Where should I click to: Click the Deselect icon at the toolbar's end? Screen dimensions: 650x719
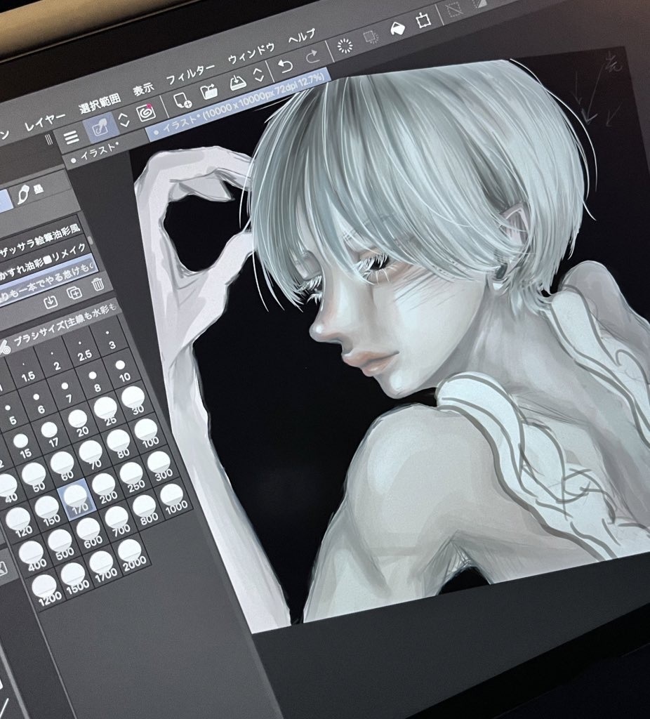click(x=454, y=10)
